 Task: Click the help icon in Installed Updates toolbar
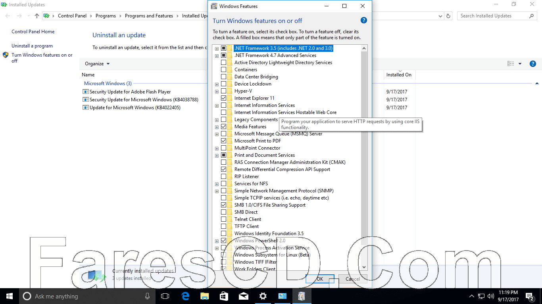[533, 64]
